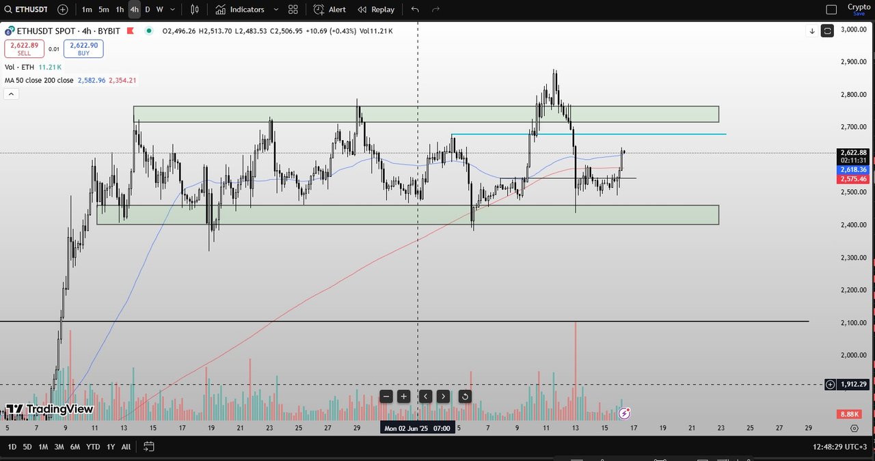Viewport: 875px width, 461px height.
Task: Click the 2,622.90 BUY button
Action: pos(83,48)
